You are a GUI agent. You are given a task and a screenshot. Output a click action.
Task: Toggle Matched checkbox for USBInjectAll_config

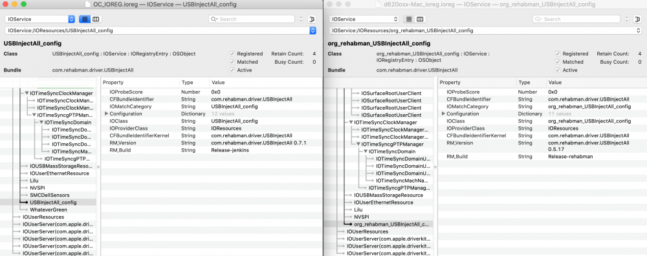tap(232, 62)
